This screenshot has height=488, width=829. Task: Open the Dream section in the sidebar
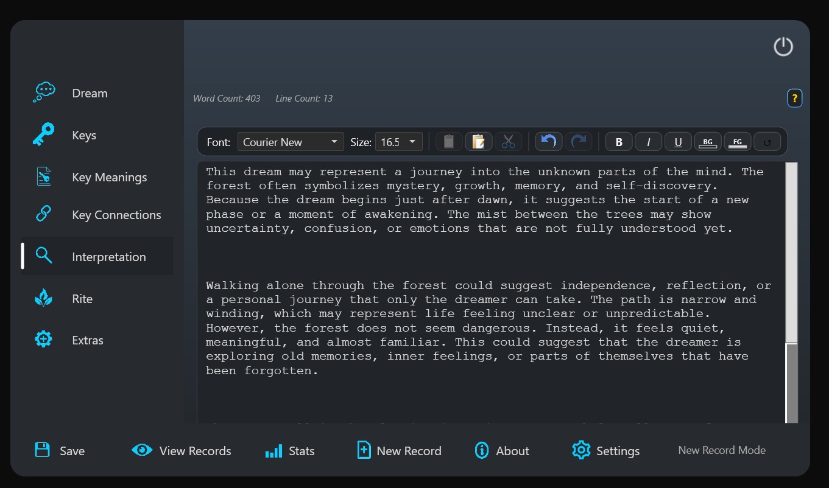pyautogui.click(x=97, y=93)
